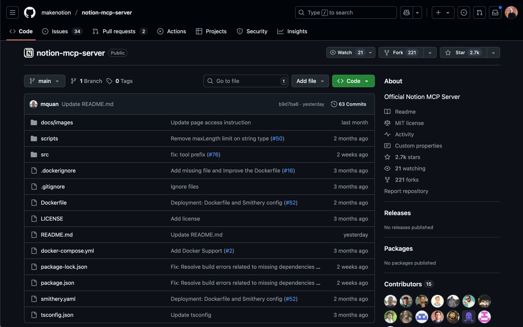
Task: Open the tsconfig.json file
Action: (x=57, y=315)
